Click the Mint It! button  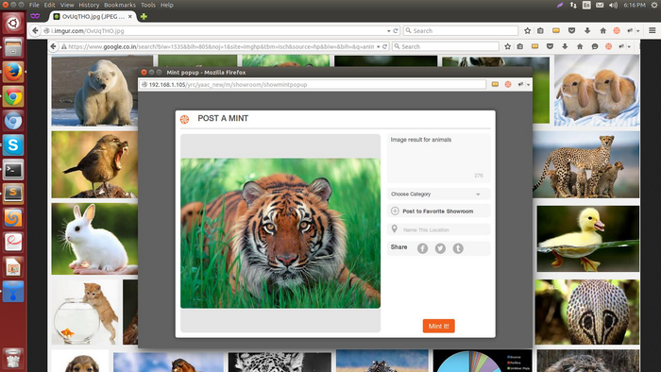point(438,326)
